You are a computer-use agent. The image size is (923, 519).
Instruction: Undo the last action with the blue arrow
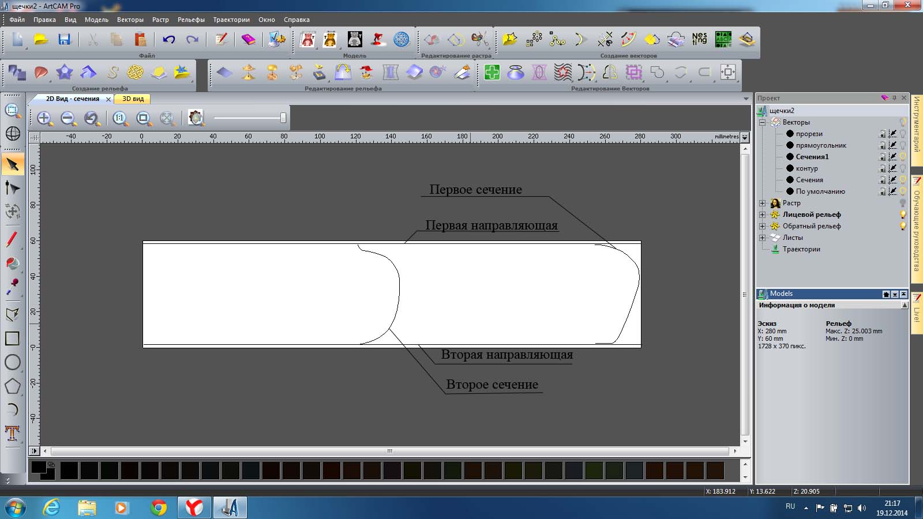pos(168,39)
